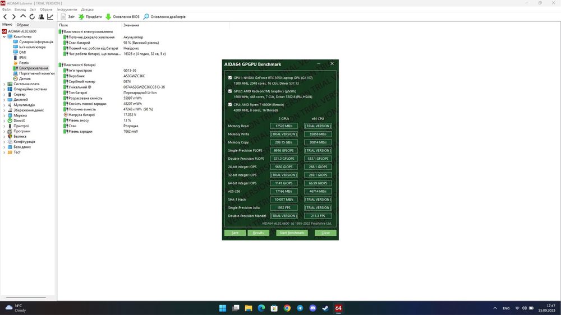
Task: Click the Придбати purchase toolbar button
Action: click(90, 17)
